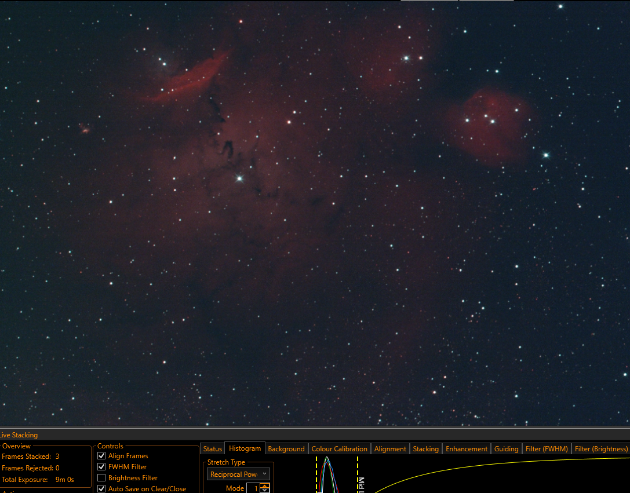Open the Background tab

286,449
